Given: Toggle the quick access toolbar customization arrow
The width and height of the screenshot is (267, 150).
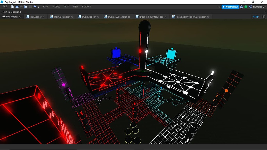Looking at the screenshot, I should click(x=39, y=7).
